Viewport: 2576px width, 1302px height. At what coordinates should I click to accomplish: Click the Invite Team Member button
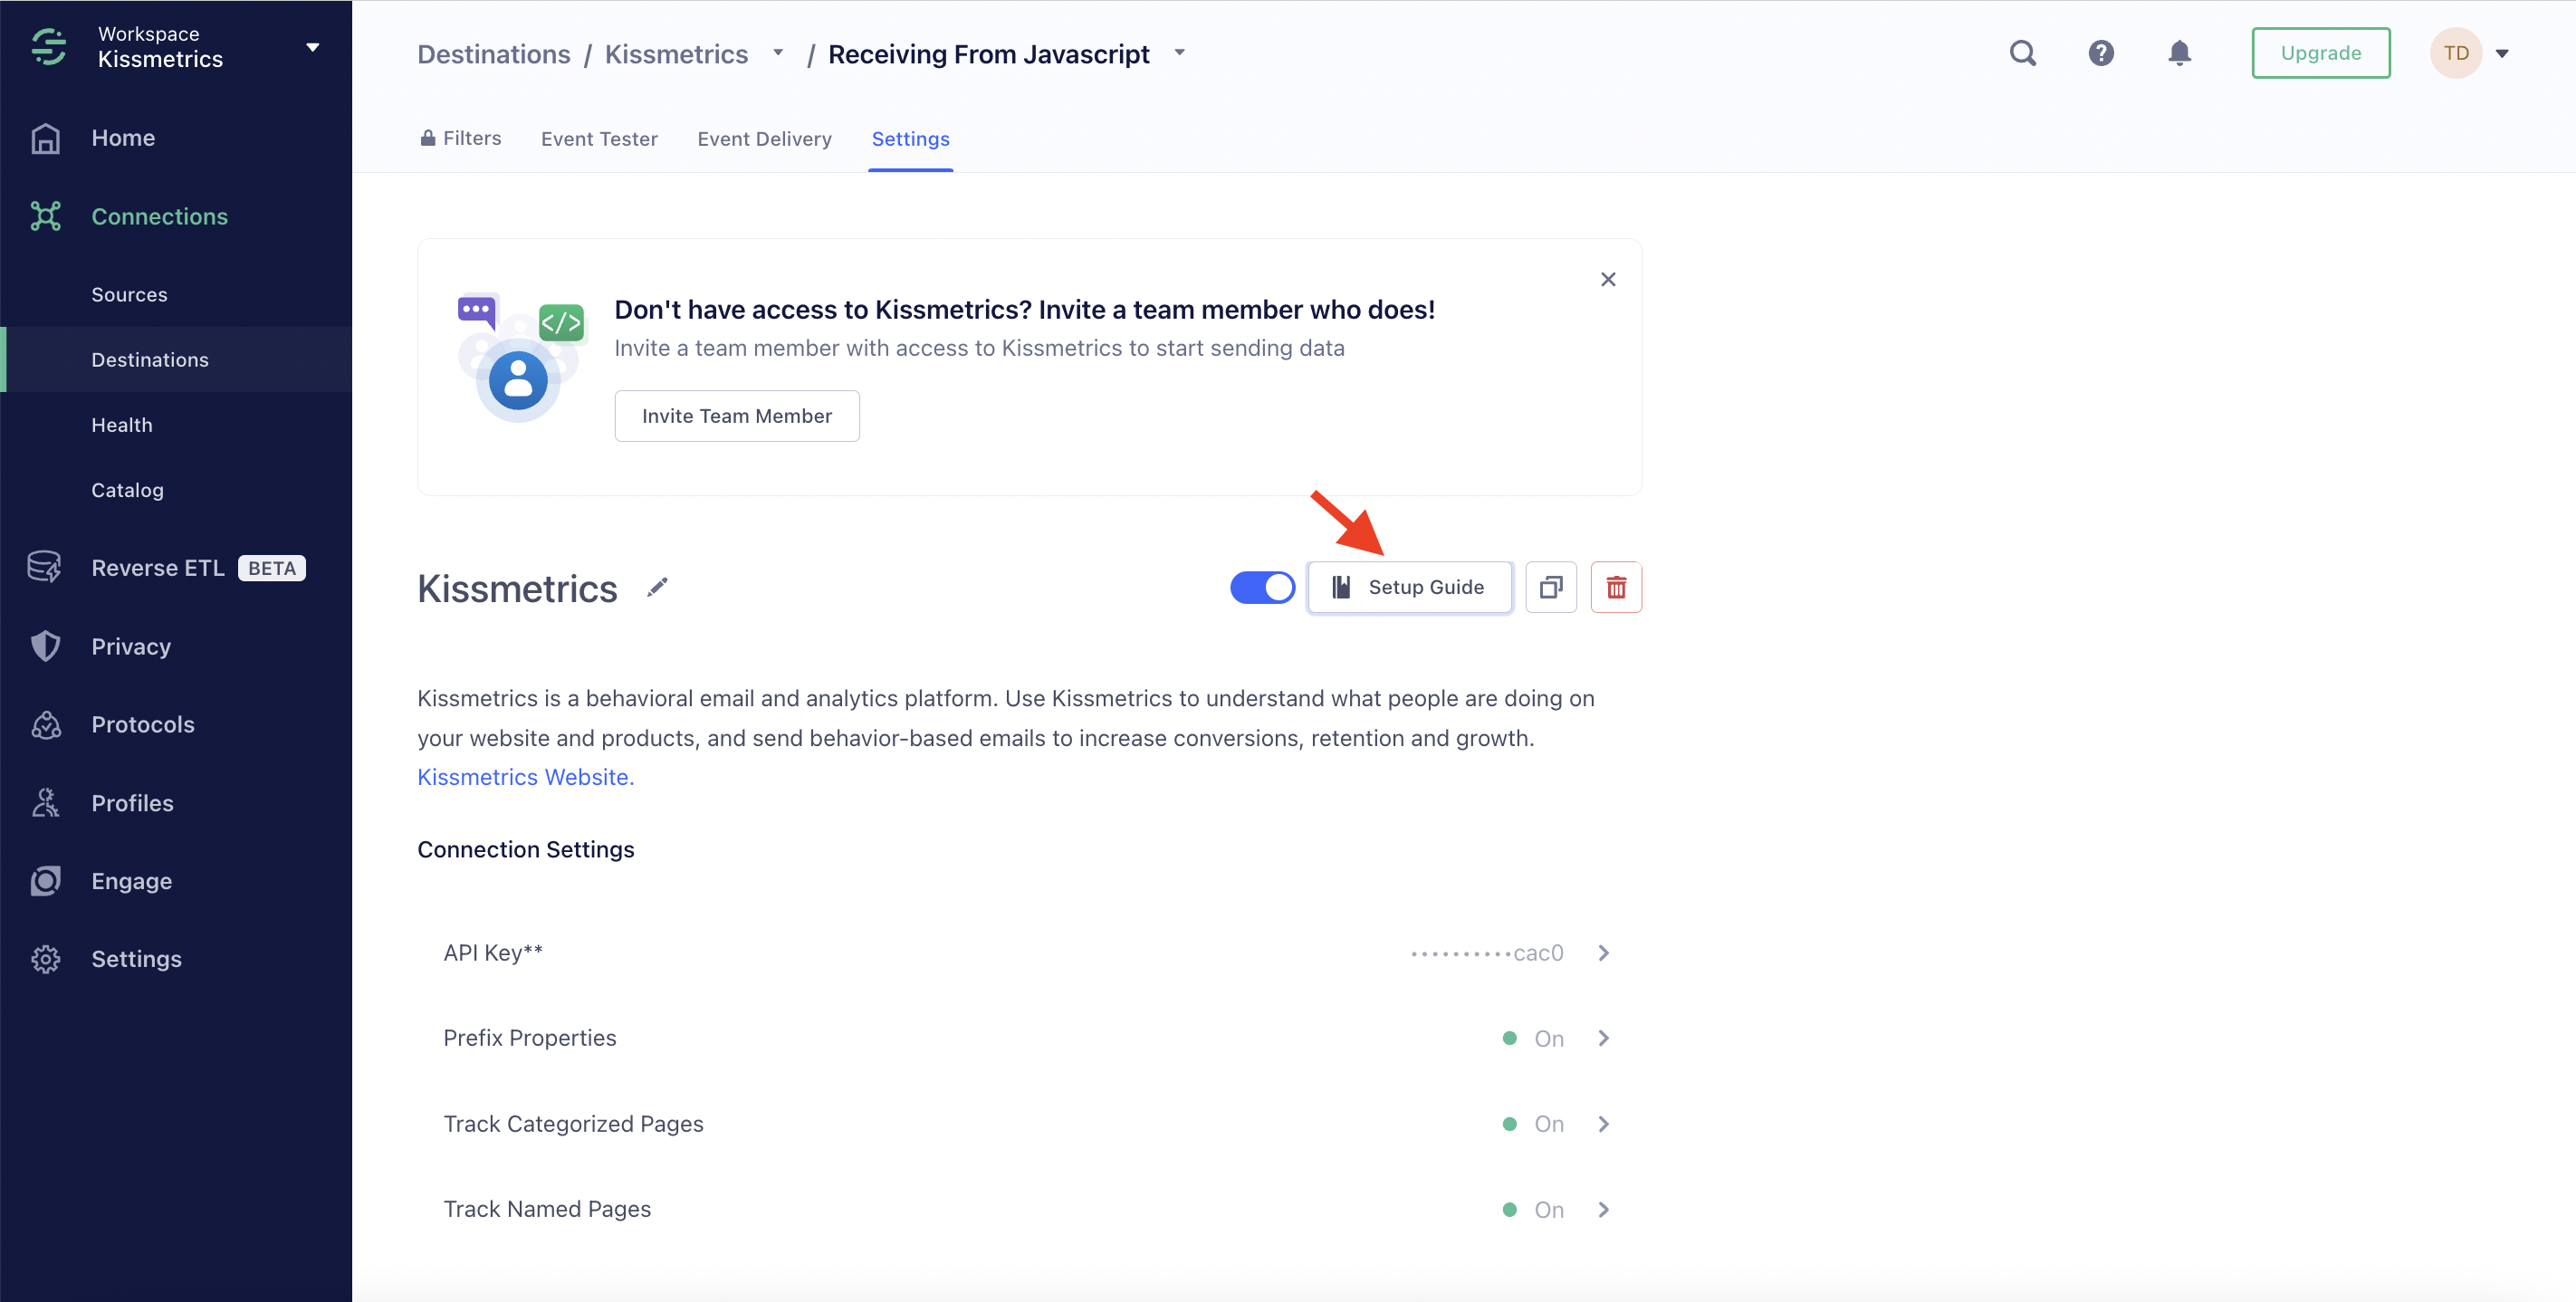tap(736, 416)
